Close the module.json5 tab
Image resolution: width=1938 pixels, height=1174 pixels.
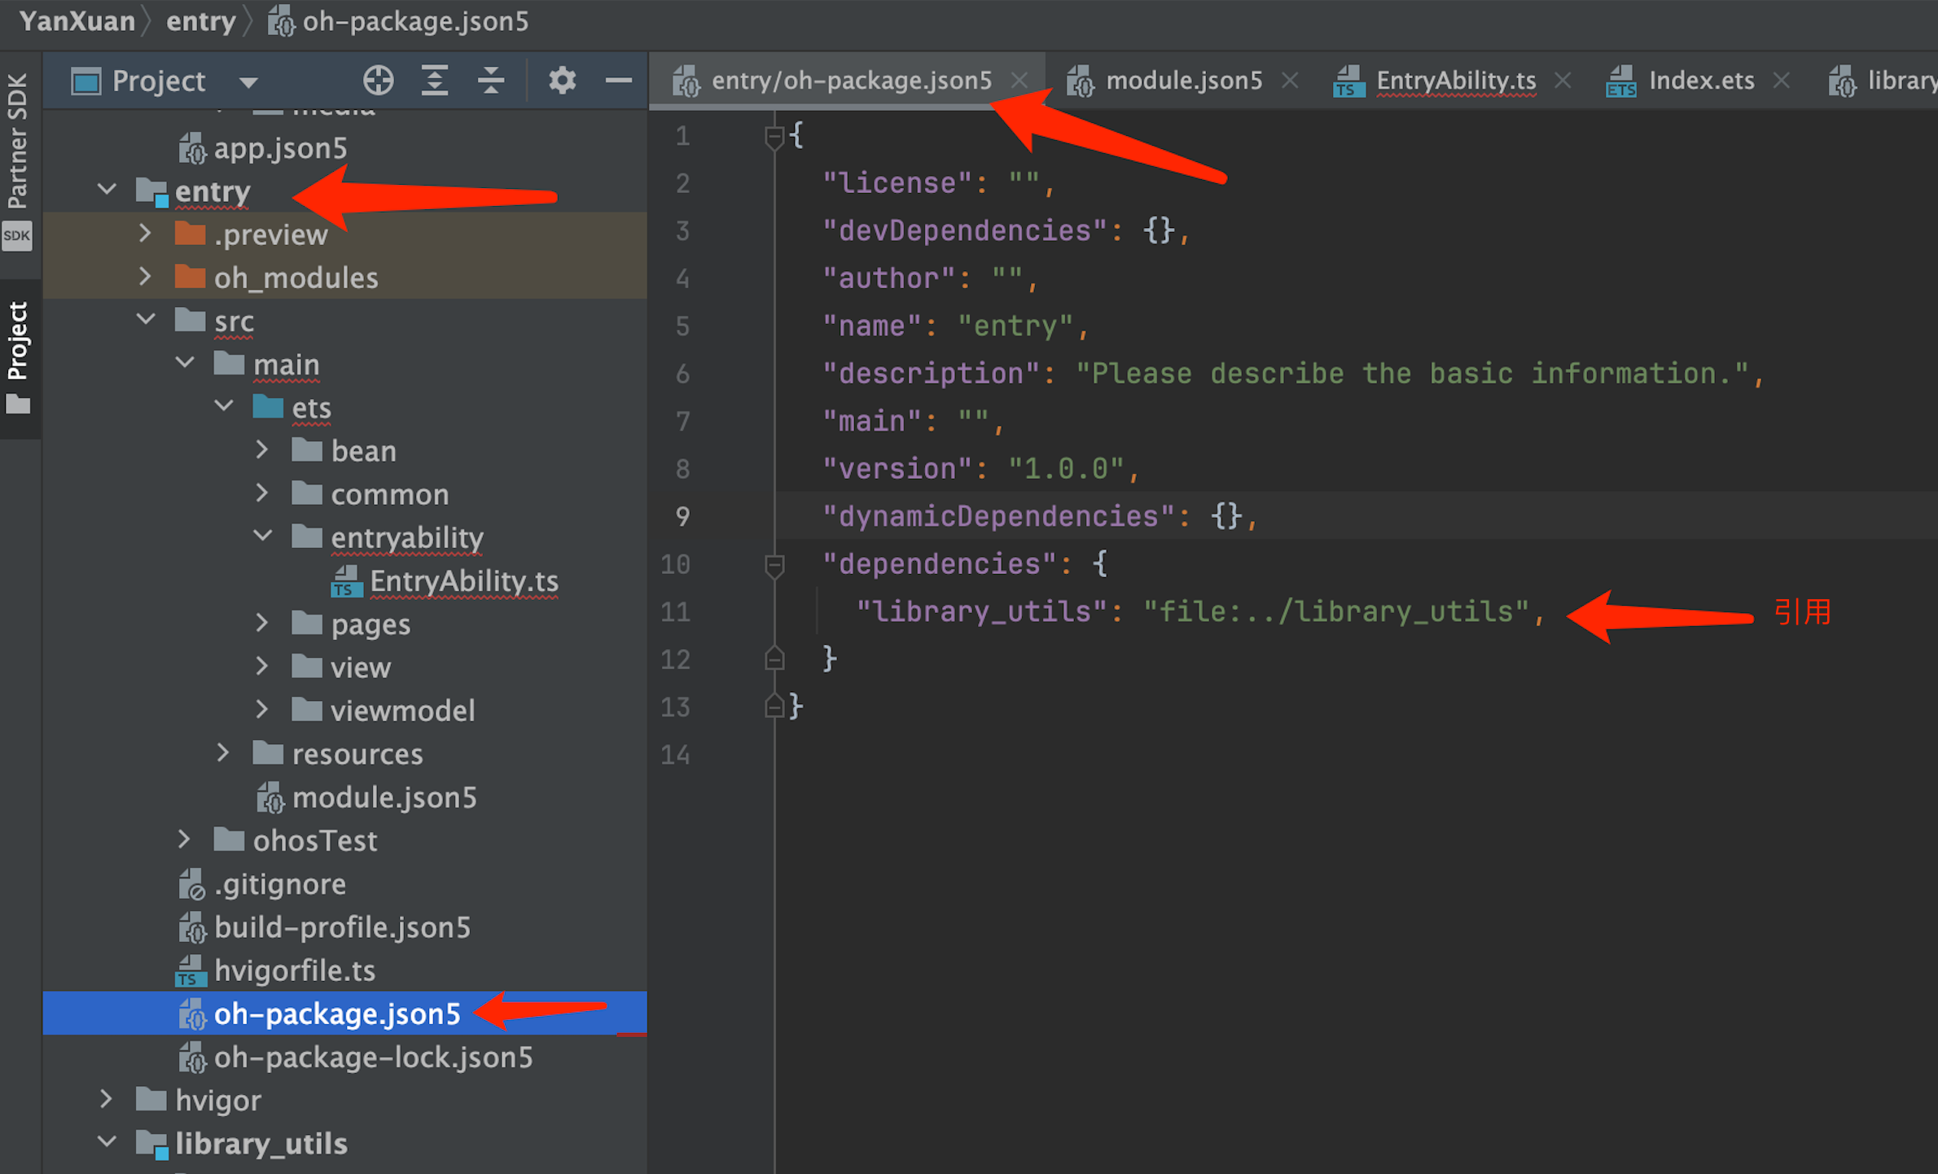pos(1290,81)
